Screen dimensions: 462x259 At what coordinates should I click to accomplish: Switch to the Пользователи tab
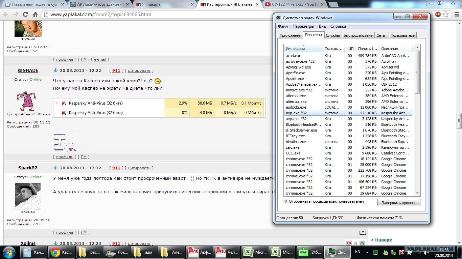[x=402, y=35]
